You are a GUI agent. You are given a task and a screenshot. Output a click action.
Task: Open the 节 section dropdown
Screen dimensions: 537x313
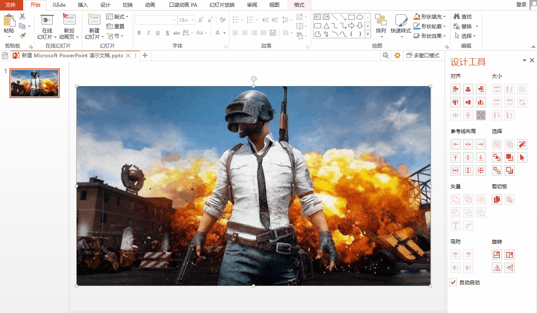(115, 36)
